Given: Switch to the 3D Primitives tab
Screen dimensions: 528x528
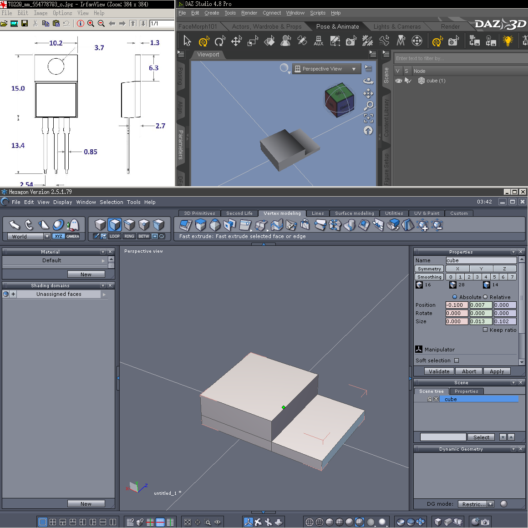Looking at the screenshot, I should point(199,213).
